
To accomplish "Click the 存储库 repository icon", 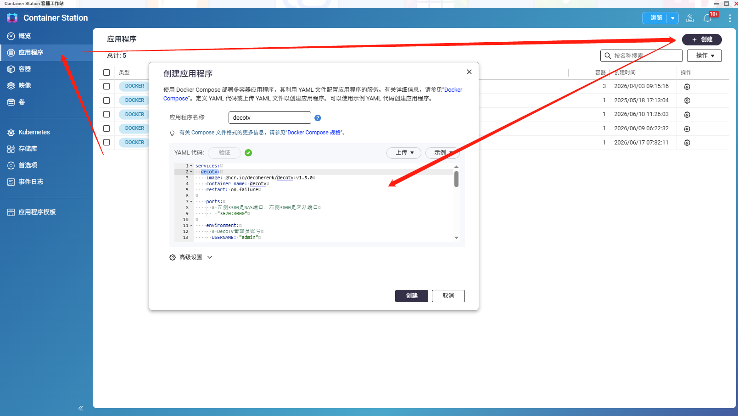I will pyautogui.click(x=11, y=149).
